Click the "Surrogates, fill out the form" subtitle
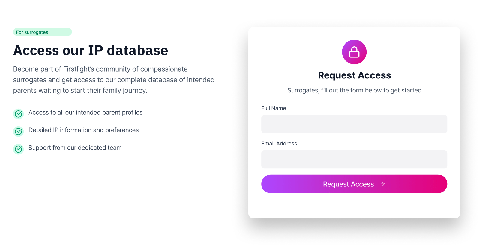 (354, 90)
